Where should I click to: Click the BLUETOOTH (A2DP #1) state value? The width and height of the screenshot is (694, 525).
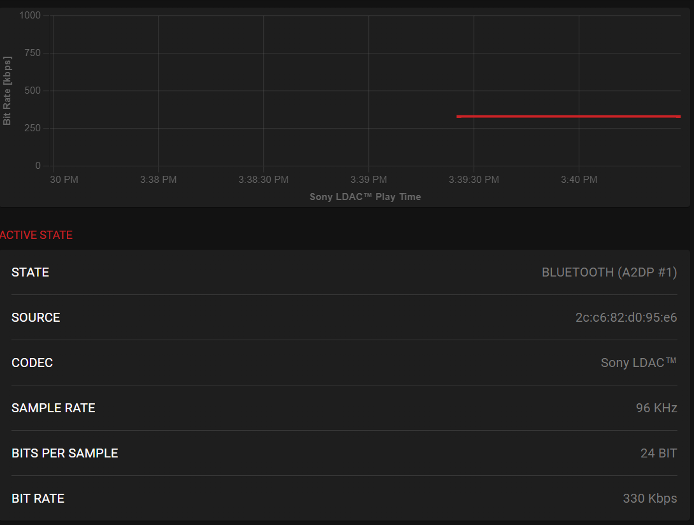609,273
